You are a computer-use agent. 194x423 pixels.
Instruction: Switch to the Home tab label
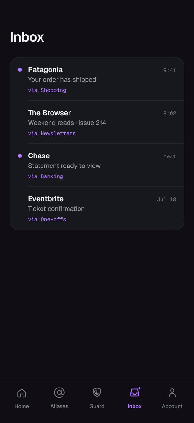click(x=22, y=406)
